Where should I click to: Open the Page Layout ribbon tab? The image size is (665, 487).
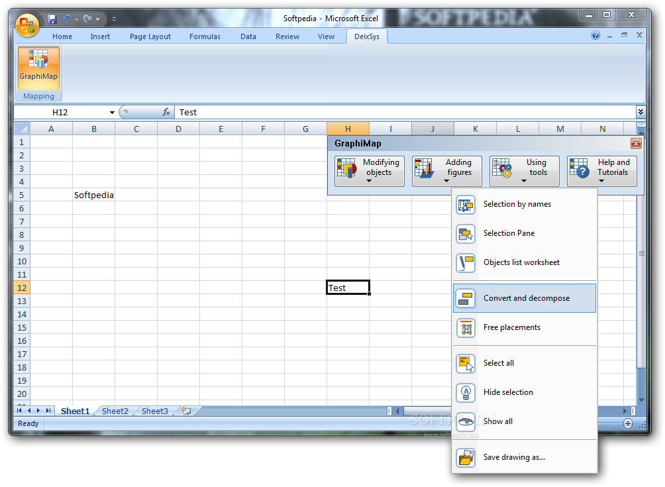click(150, 36)
